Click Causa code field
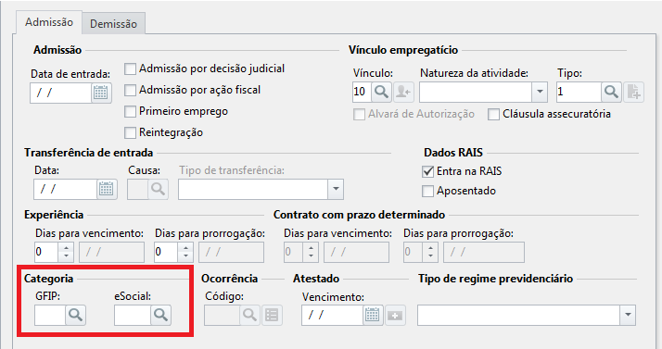The height and width of the screenshot is (349, 662). point(137,189)
